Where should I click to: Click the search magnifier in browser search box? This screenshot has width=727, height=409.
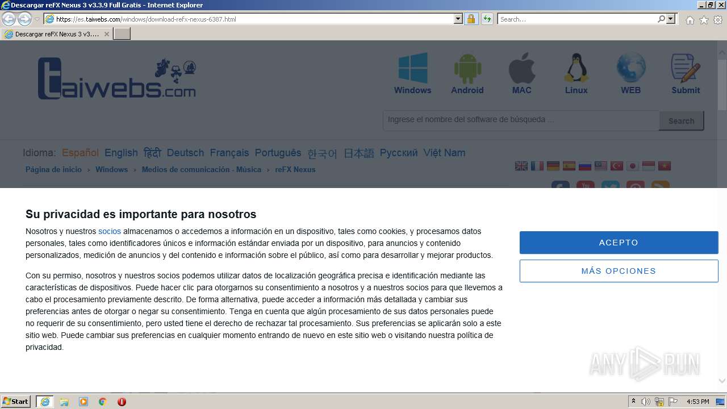[x=661, y=19]
